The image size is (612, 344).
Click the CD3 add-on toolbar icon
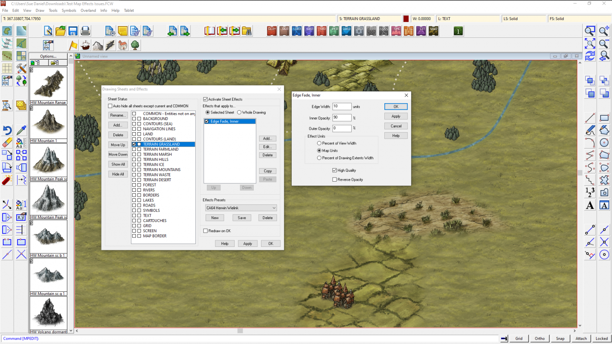click(297, 31)
